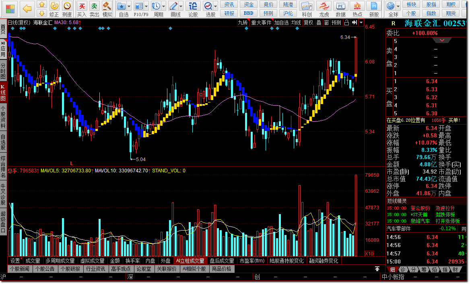Open the 板块 sectors button
The width and height of the screenshot is (470, 284).
(x=411, y=4)
